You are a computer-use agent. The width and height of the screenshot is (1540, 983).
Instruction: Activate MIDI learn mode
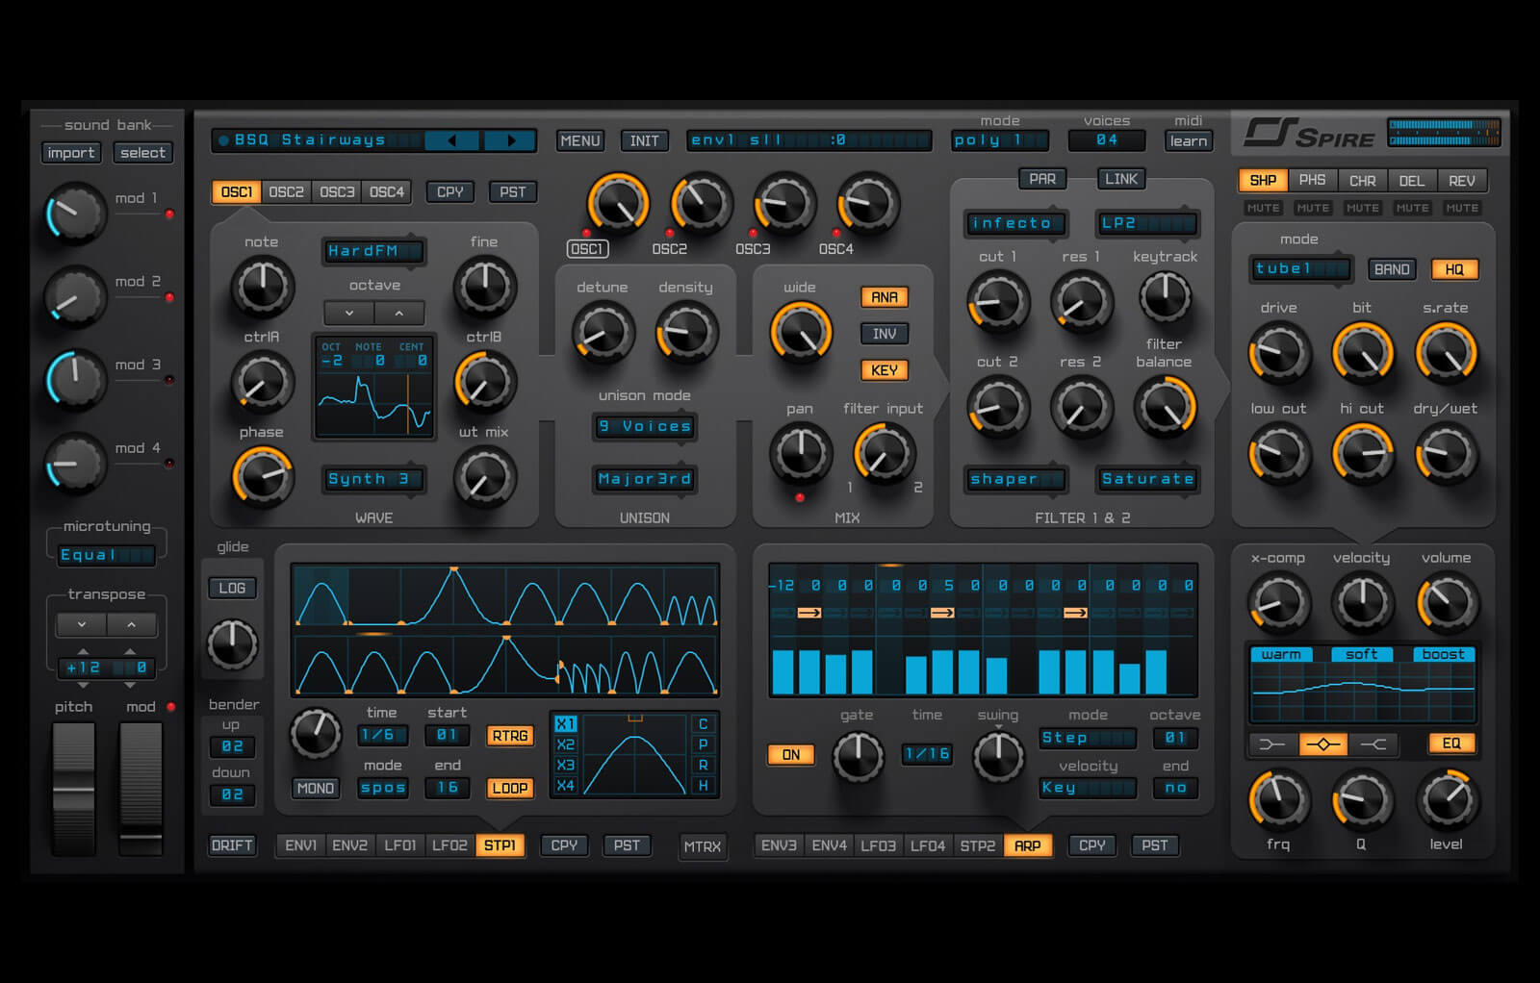[1188, 140]
